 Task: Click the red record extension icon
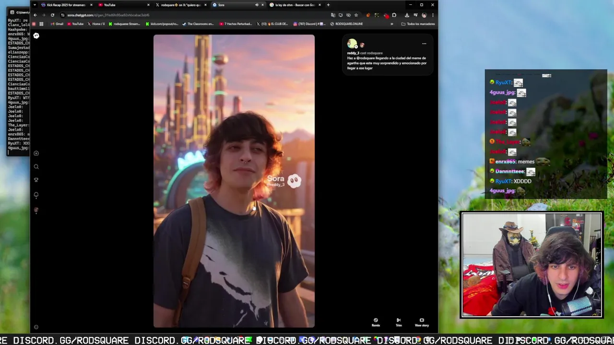point(386,15)
